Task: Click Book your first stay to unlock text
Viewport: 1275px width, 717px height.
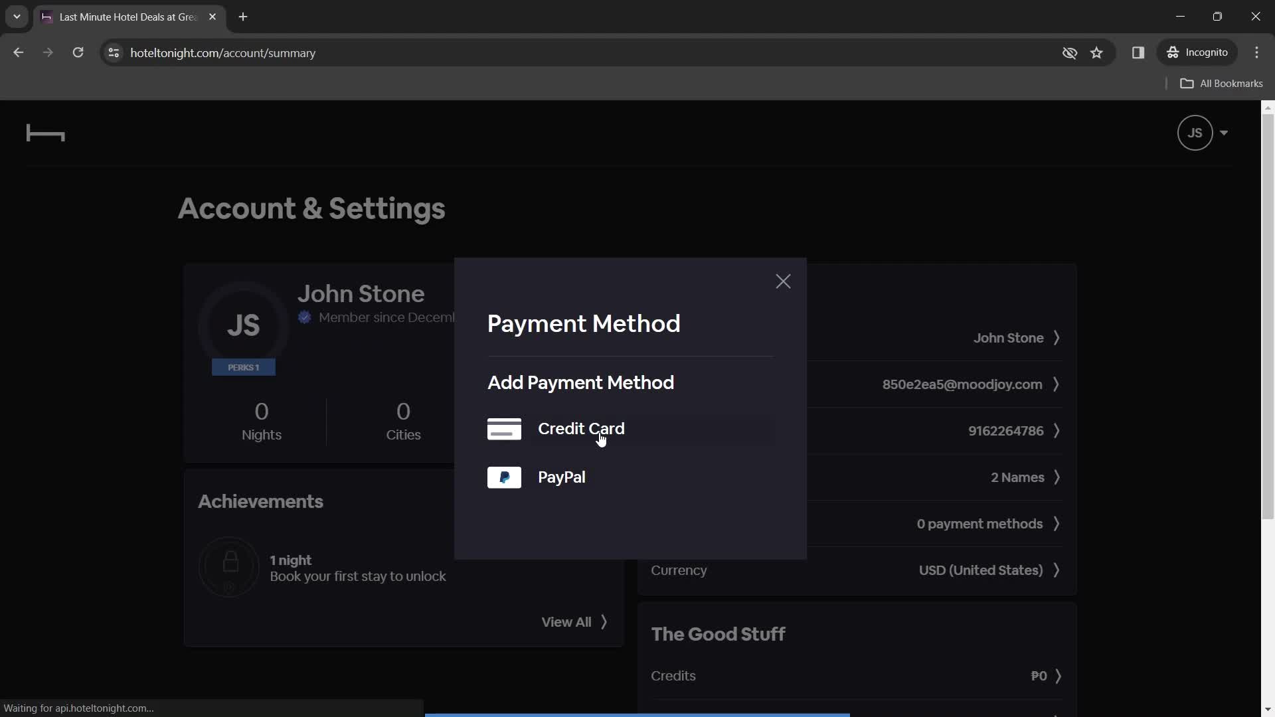Action: pyautogui.click(x=358, y=576)
